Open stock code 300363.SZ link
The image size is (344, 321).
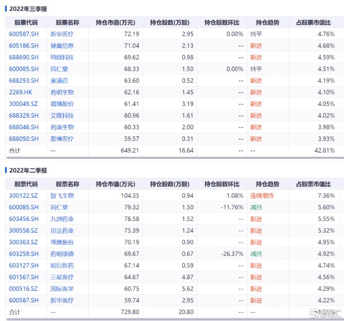coord(23,242)
